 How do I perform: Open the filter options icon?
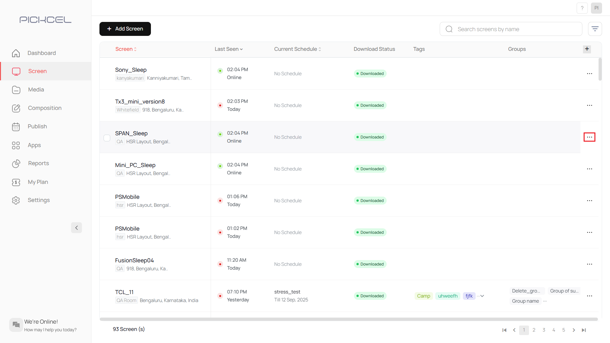[x=595, y=29]
